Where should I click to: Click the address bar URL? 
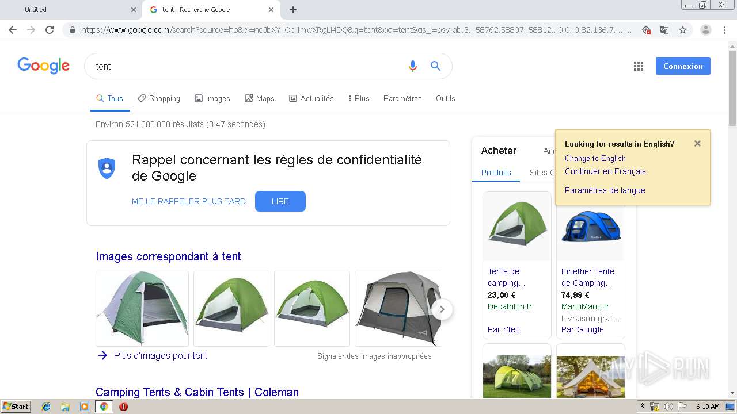[356, 30]
